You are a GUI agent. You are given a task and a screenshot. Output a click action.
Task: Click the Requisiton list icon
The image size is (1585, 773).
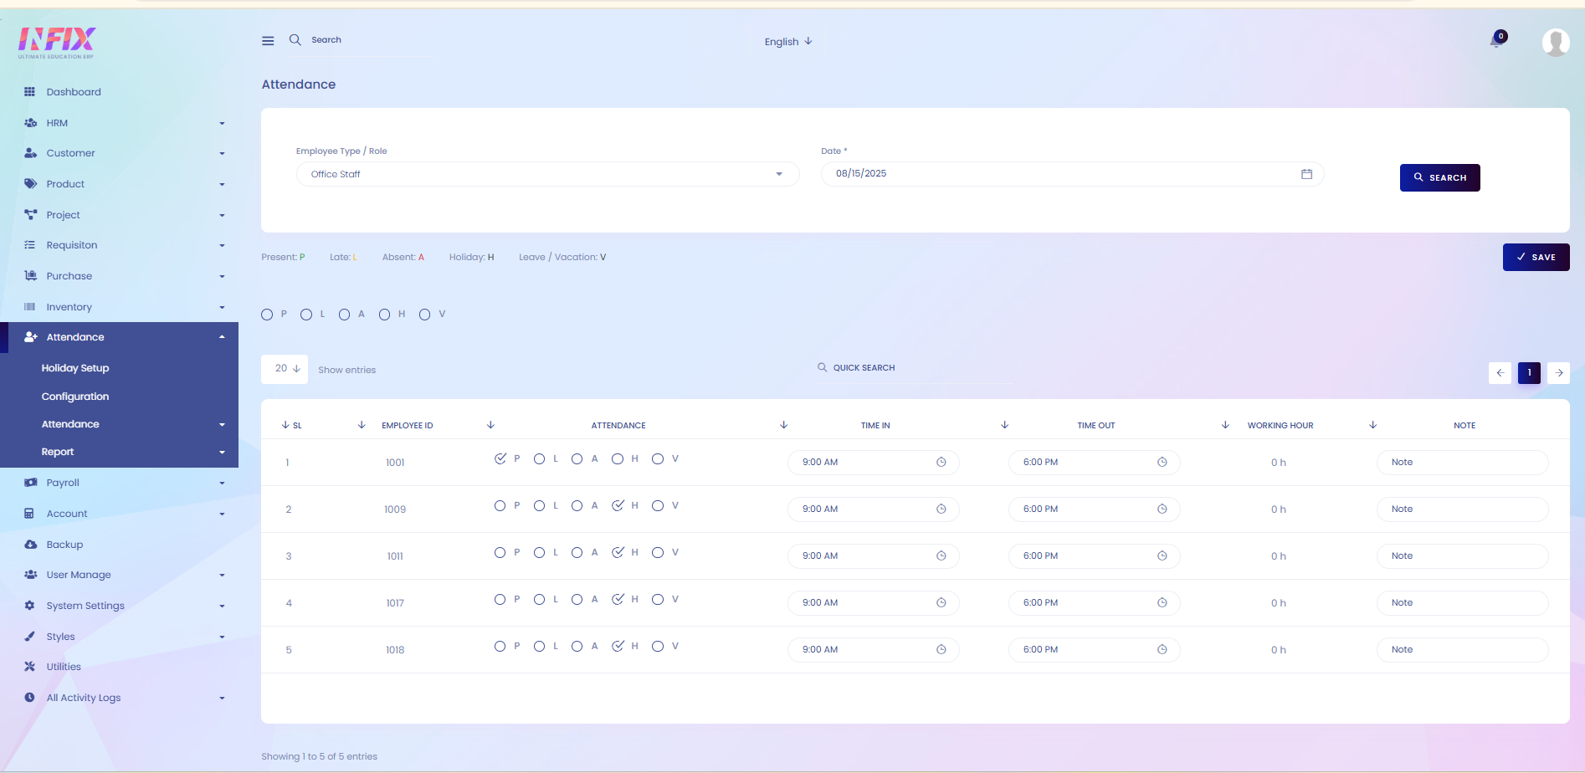pyautogui.click(x=30, y=245)
